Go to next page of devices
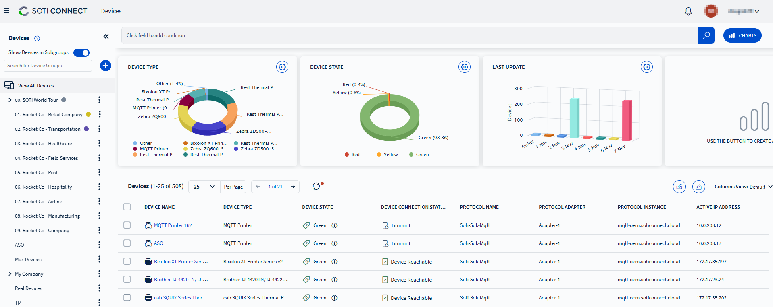 [293, 187]
